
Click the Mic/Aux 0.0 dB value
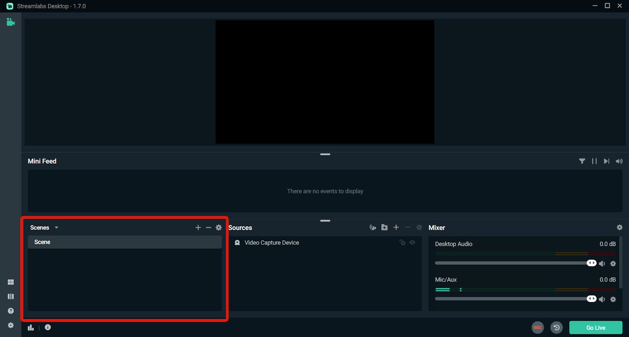pyautogui.click(x=607, y=280)
